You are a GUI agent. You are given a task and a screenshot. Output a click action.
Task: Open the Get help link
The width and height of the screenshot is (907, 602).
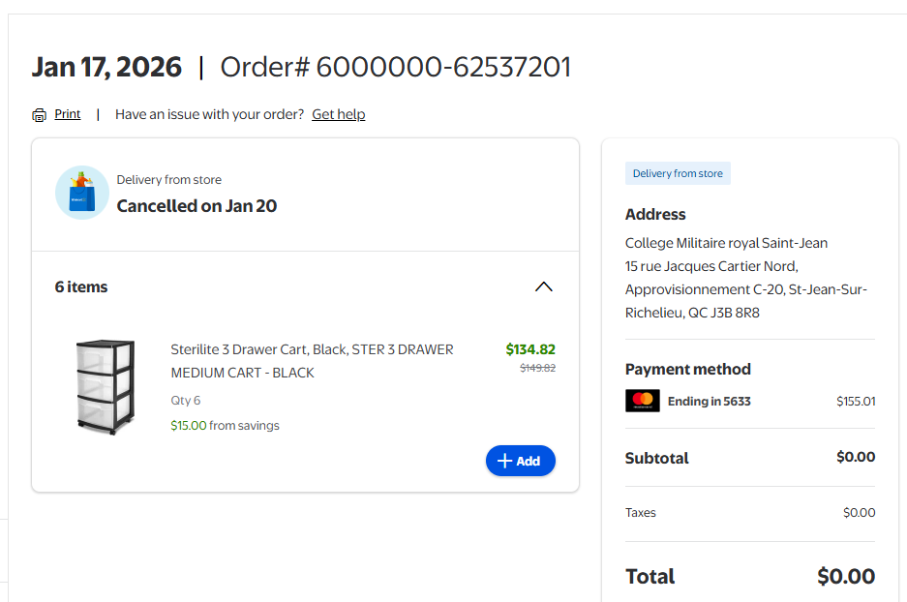point(338,114)
